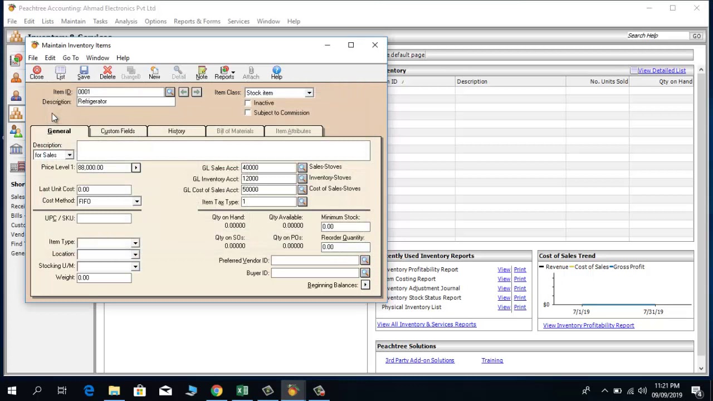Create a new item with the New icon
This screenshot has width=713, height=401.
click(154, 72)
